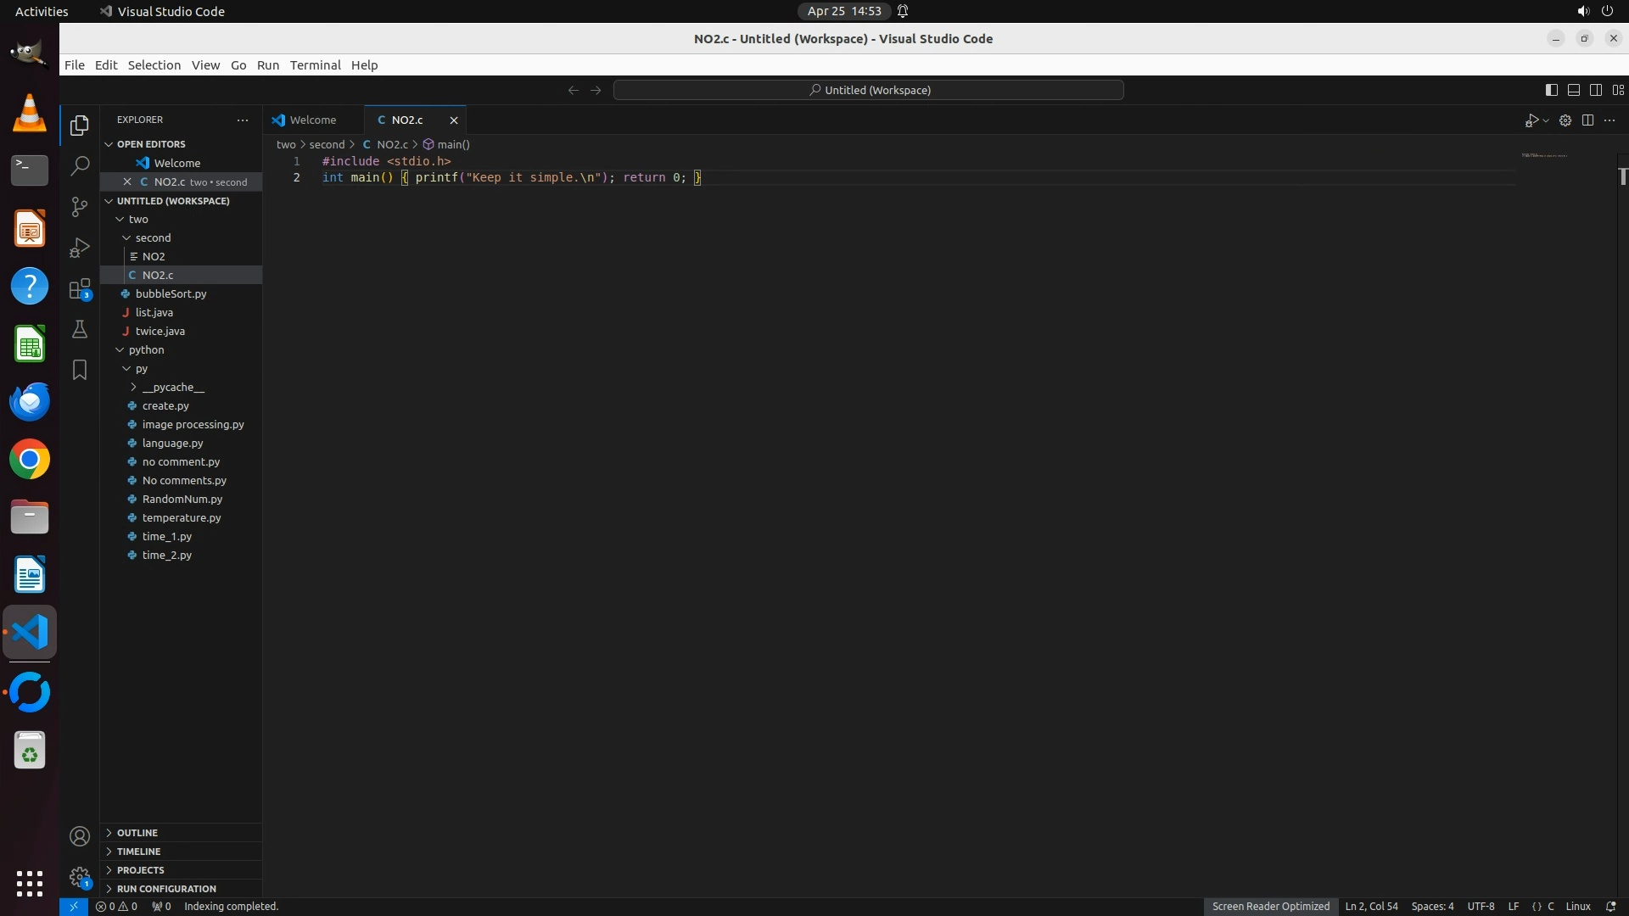Image resolution: width=1629 pixels, height=916 pixels.
Task: Click the editor gear settings icon
Action: [x=1565, y=120]
